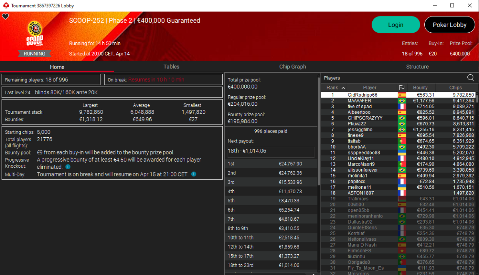Select player row Albeertooo
The image size is (479, 275).
coord(398,113)
